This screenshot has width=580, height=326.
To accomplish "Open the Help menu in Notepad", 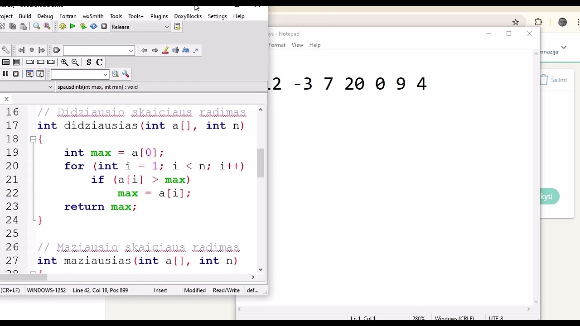I will [x=315, y=45].
